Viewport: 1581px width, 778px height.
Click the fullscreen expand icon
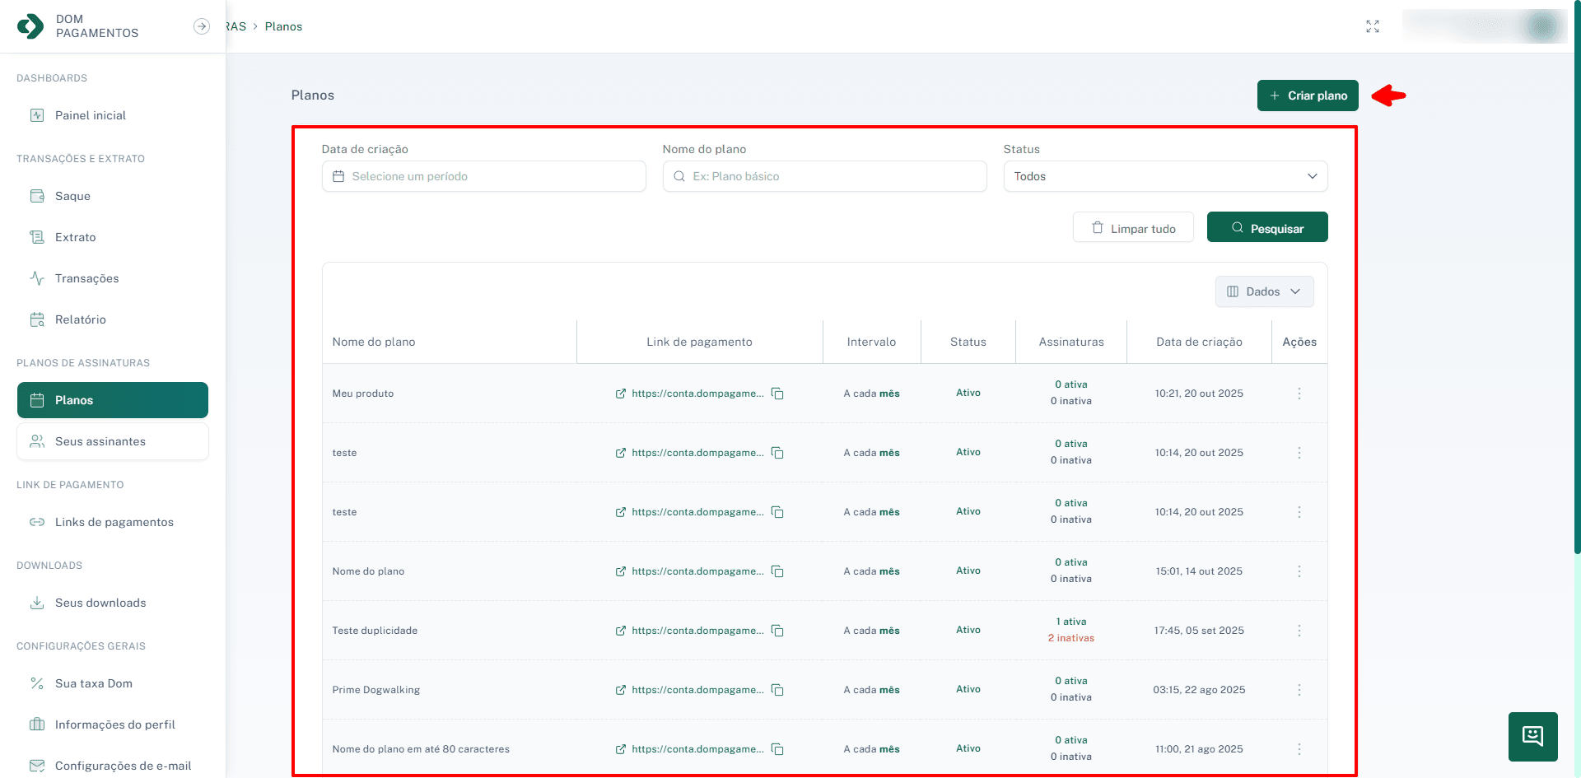tap(1373, 26)
